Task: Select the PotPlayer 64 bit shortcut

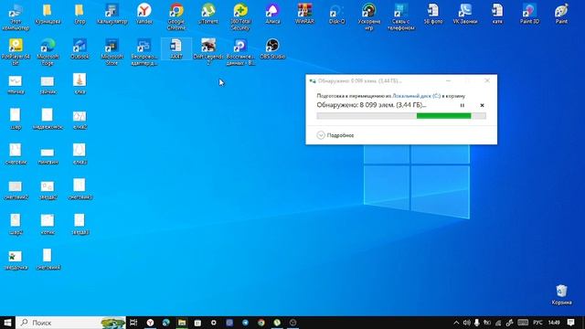Action: pyautogui.click(x=16, y=52)
